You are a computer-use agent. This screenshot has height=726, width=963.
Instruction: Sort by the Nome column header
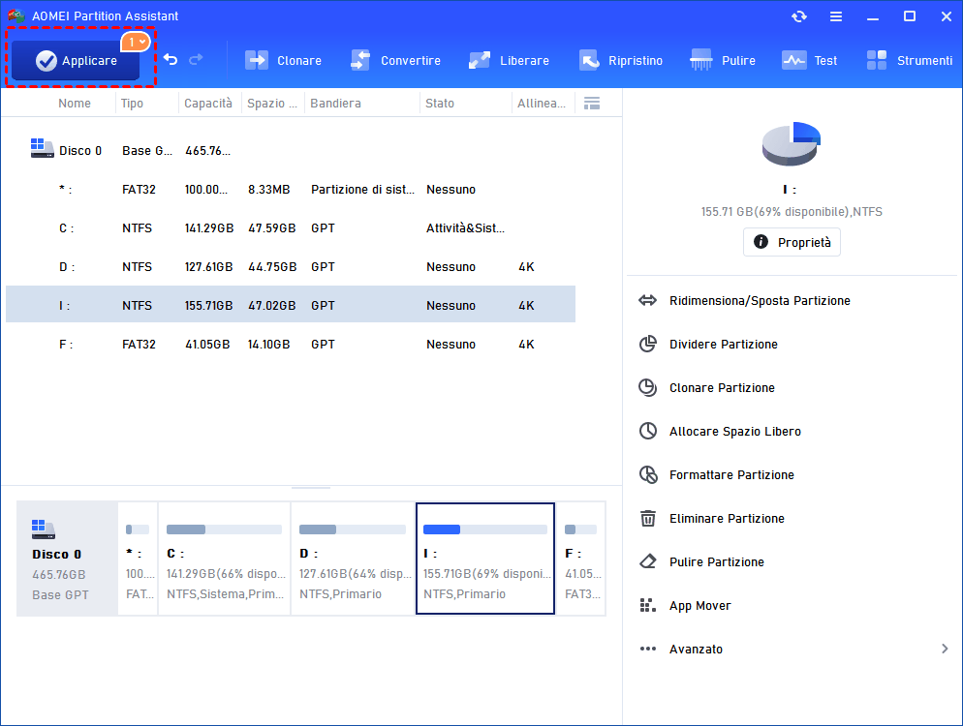(x=75, y=104)
